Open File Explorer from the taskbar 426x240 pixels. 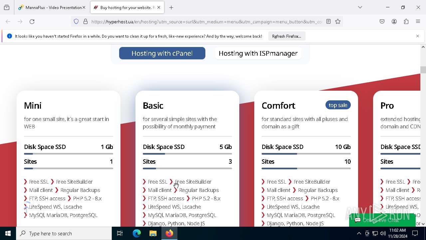click(153, 233)
